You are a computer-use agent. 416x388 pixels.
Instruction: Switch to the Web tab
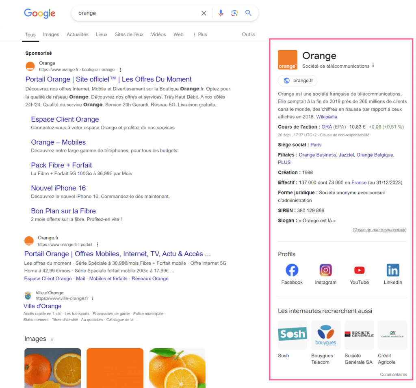click(x=178, y=34)
